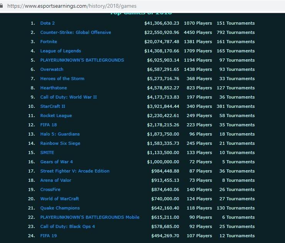This screenshot has height=243, width=285.
Task: Open the Dota 2 game link
Action: 47,23
